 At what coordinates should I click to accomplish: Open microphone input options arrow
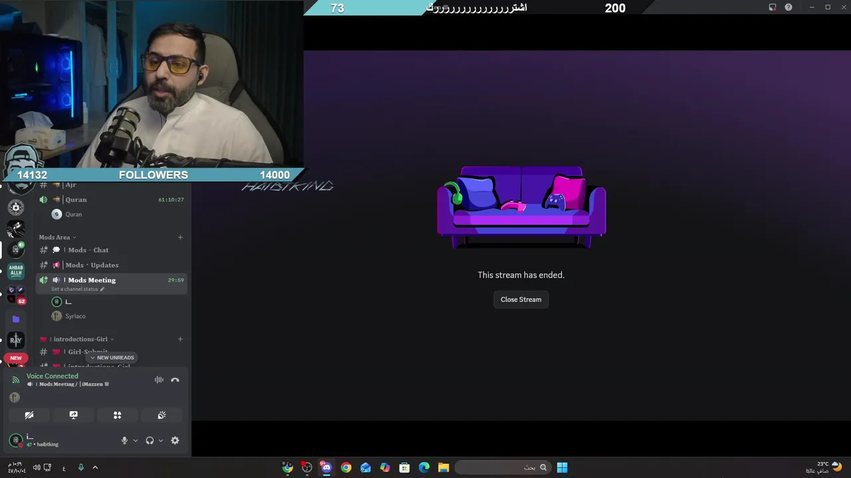pos(136,440)
